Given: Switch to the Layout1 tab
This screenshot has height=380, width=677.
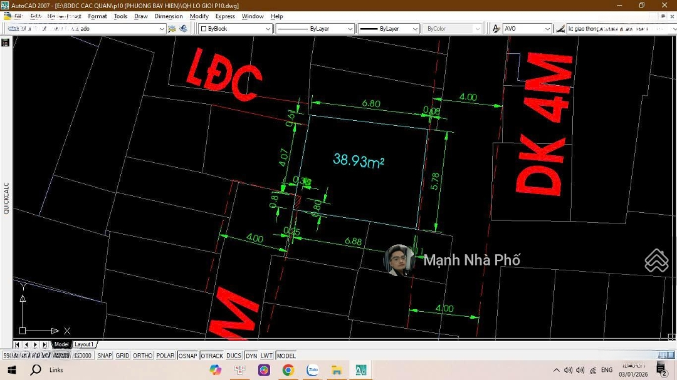Looking at the screenshot, I should tap(84, 344).
